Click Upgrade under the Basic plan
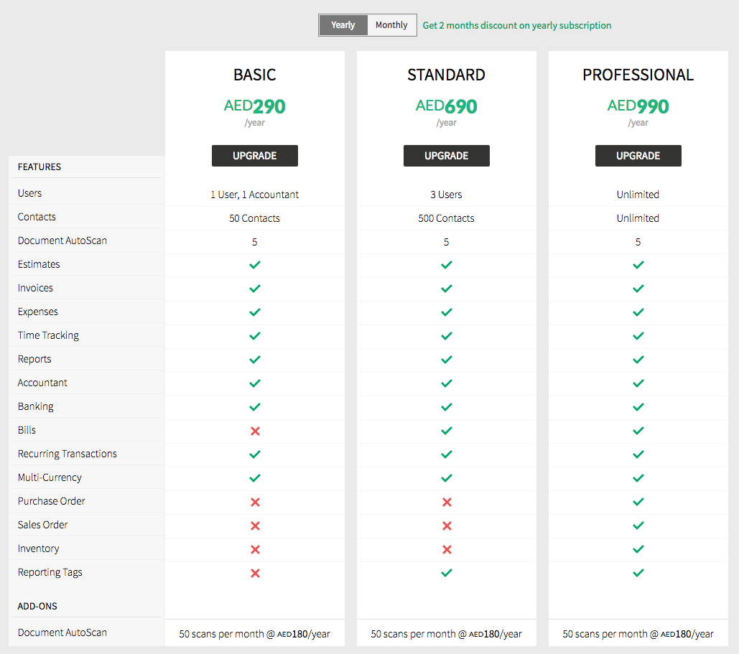The height and width of the screenshot is (654, 739). click(x=254, y=156)
